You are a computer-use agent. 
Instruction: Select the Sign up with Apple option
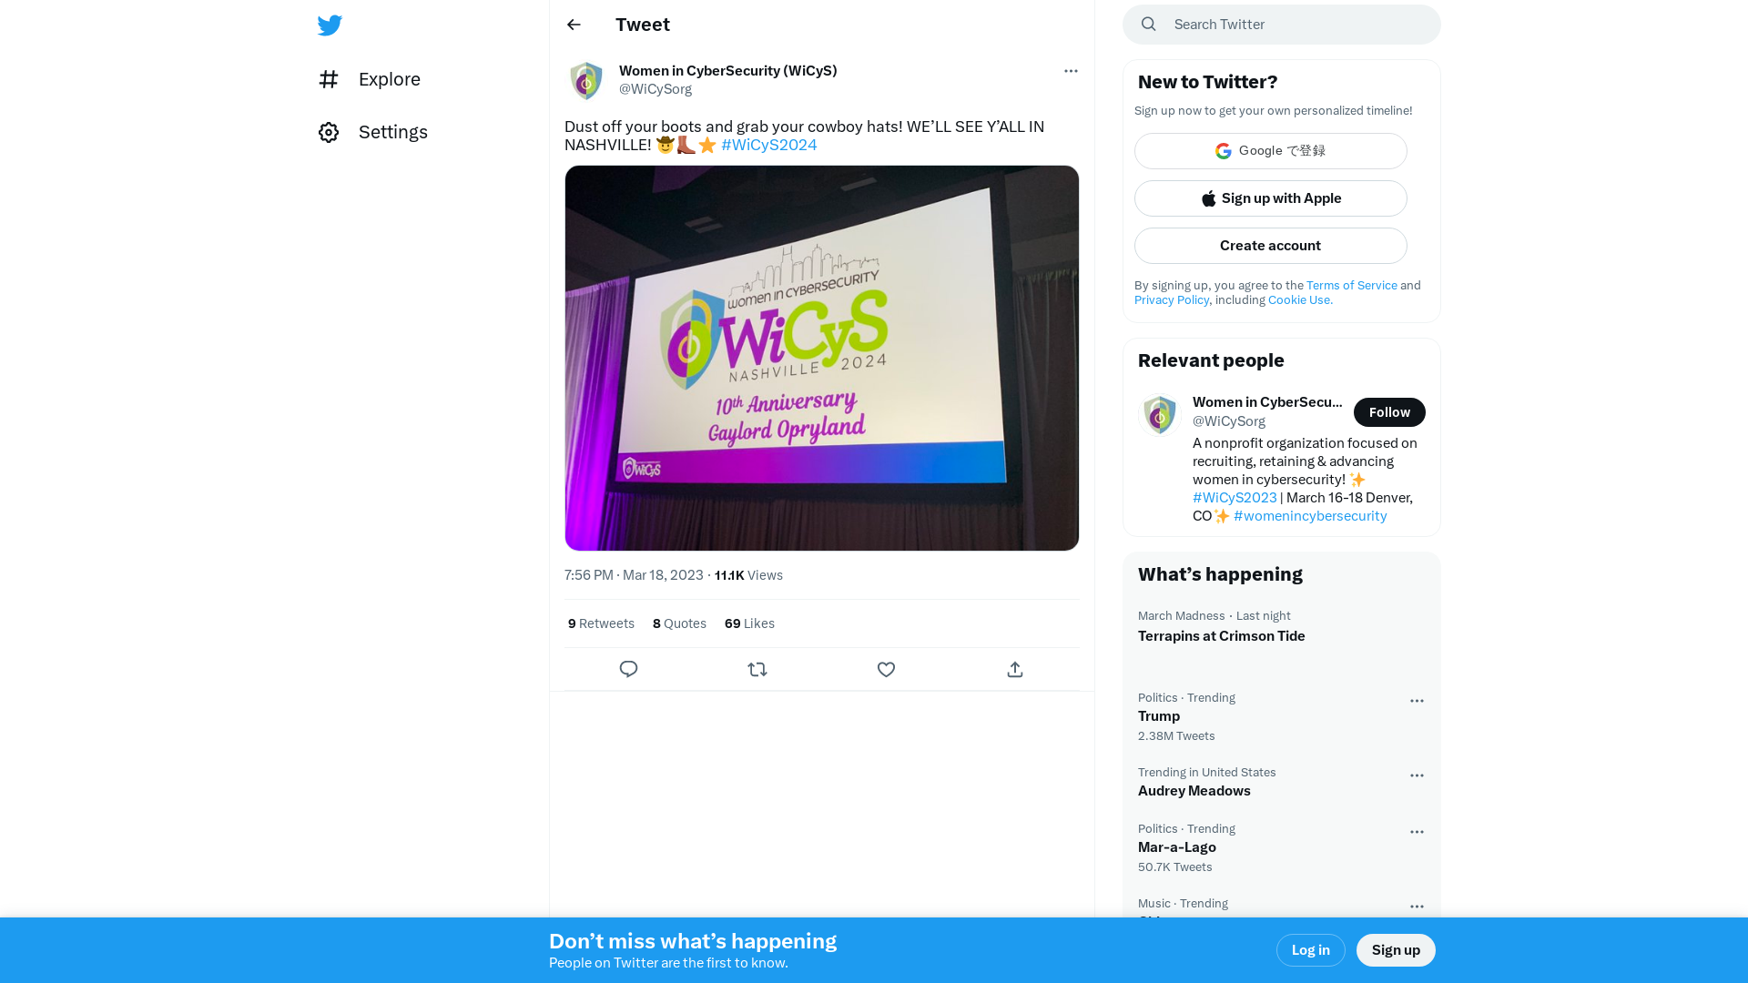click(x=1270, y=198)
